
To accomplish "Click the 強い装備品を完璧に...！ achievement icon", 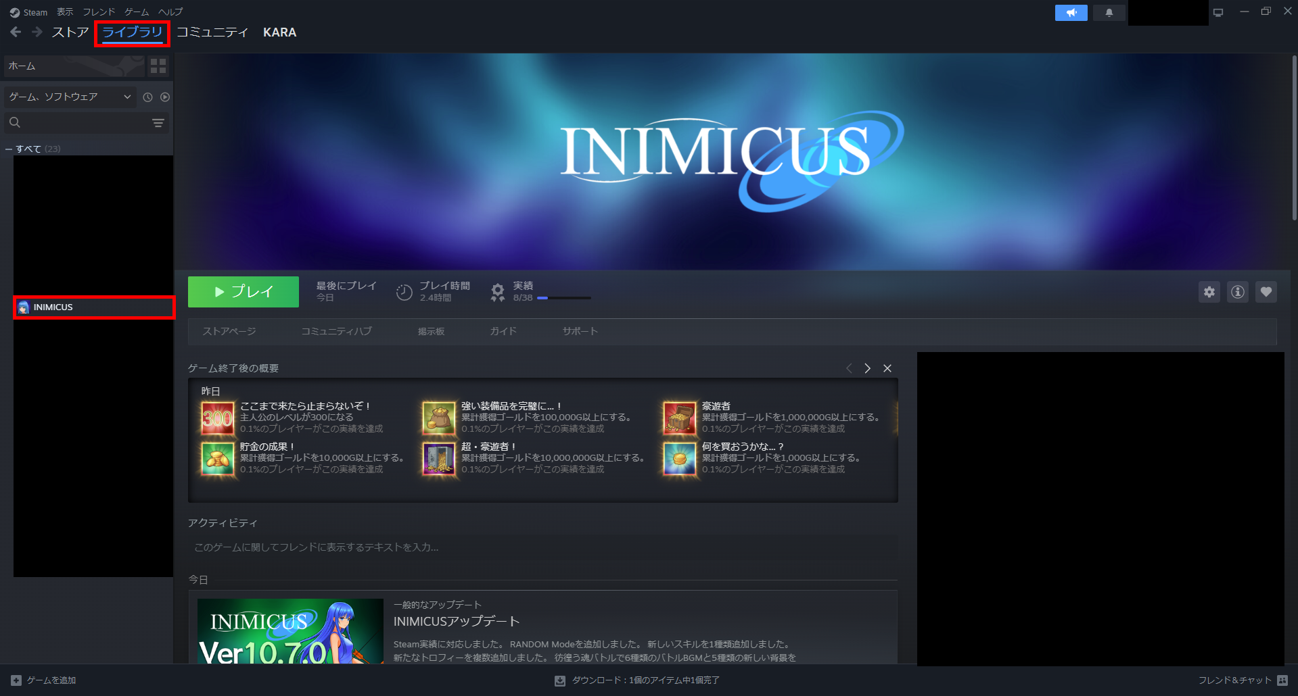I will (439, 418).
